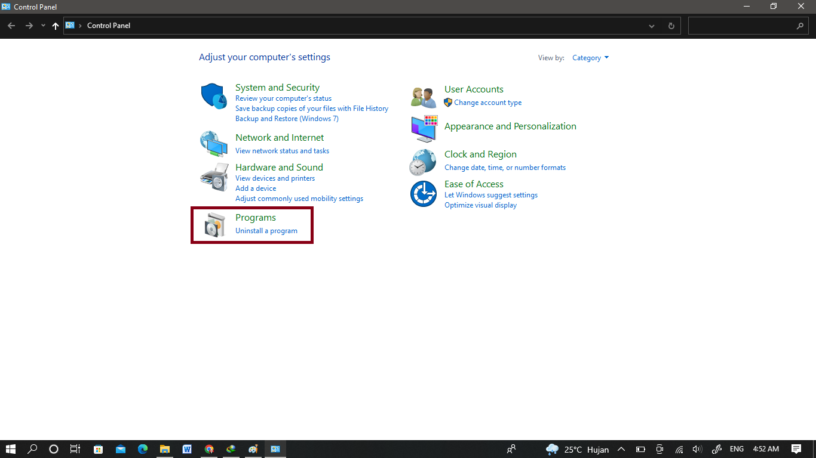Screen dimensions: 816x458
Task: Click the Ease of Access icon
Action: coord(424,194)
